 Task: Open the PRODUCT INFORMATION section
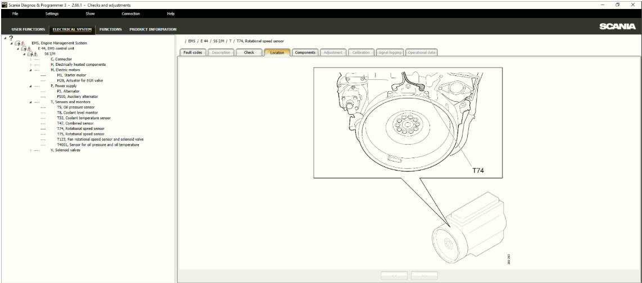tap(153, 29)
